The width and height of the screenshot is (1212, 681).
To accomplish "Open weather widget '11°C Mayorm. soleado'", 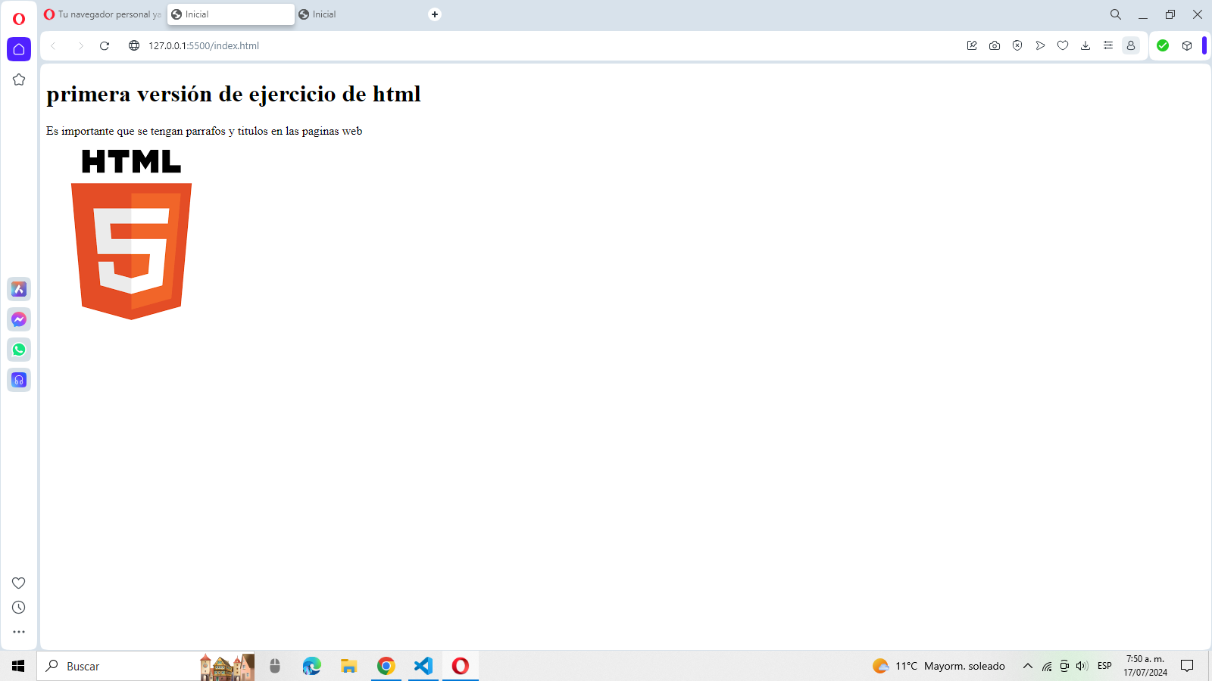I will tap(939, 666).
